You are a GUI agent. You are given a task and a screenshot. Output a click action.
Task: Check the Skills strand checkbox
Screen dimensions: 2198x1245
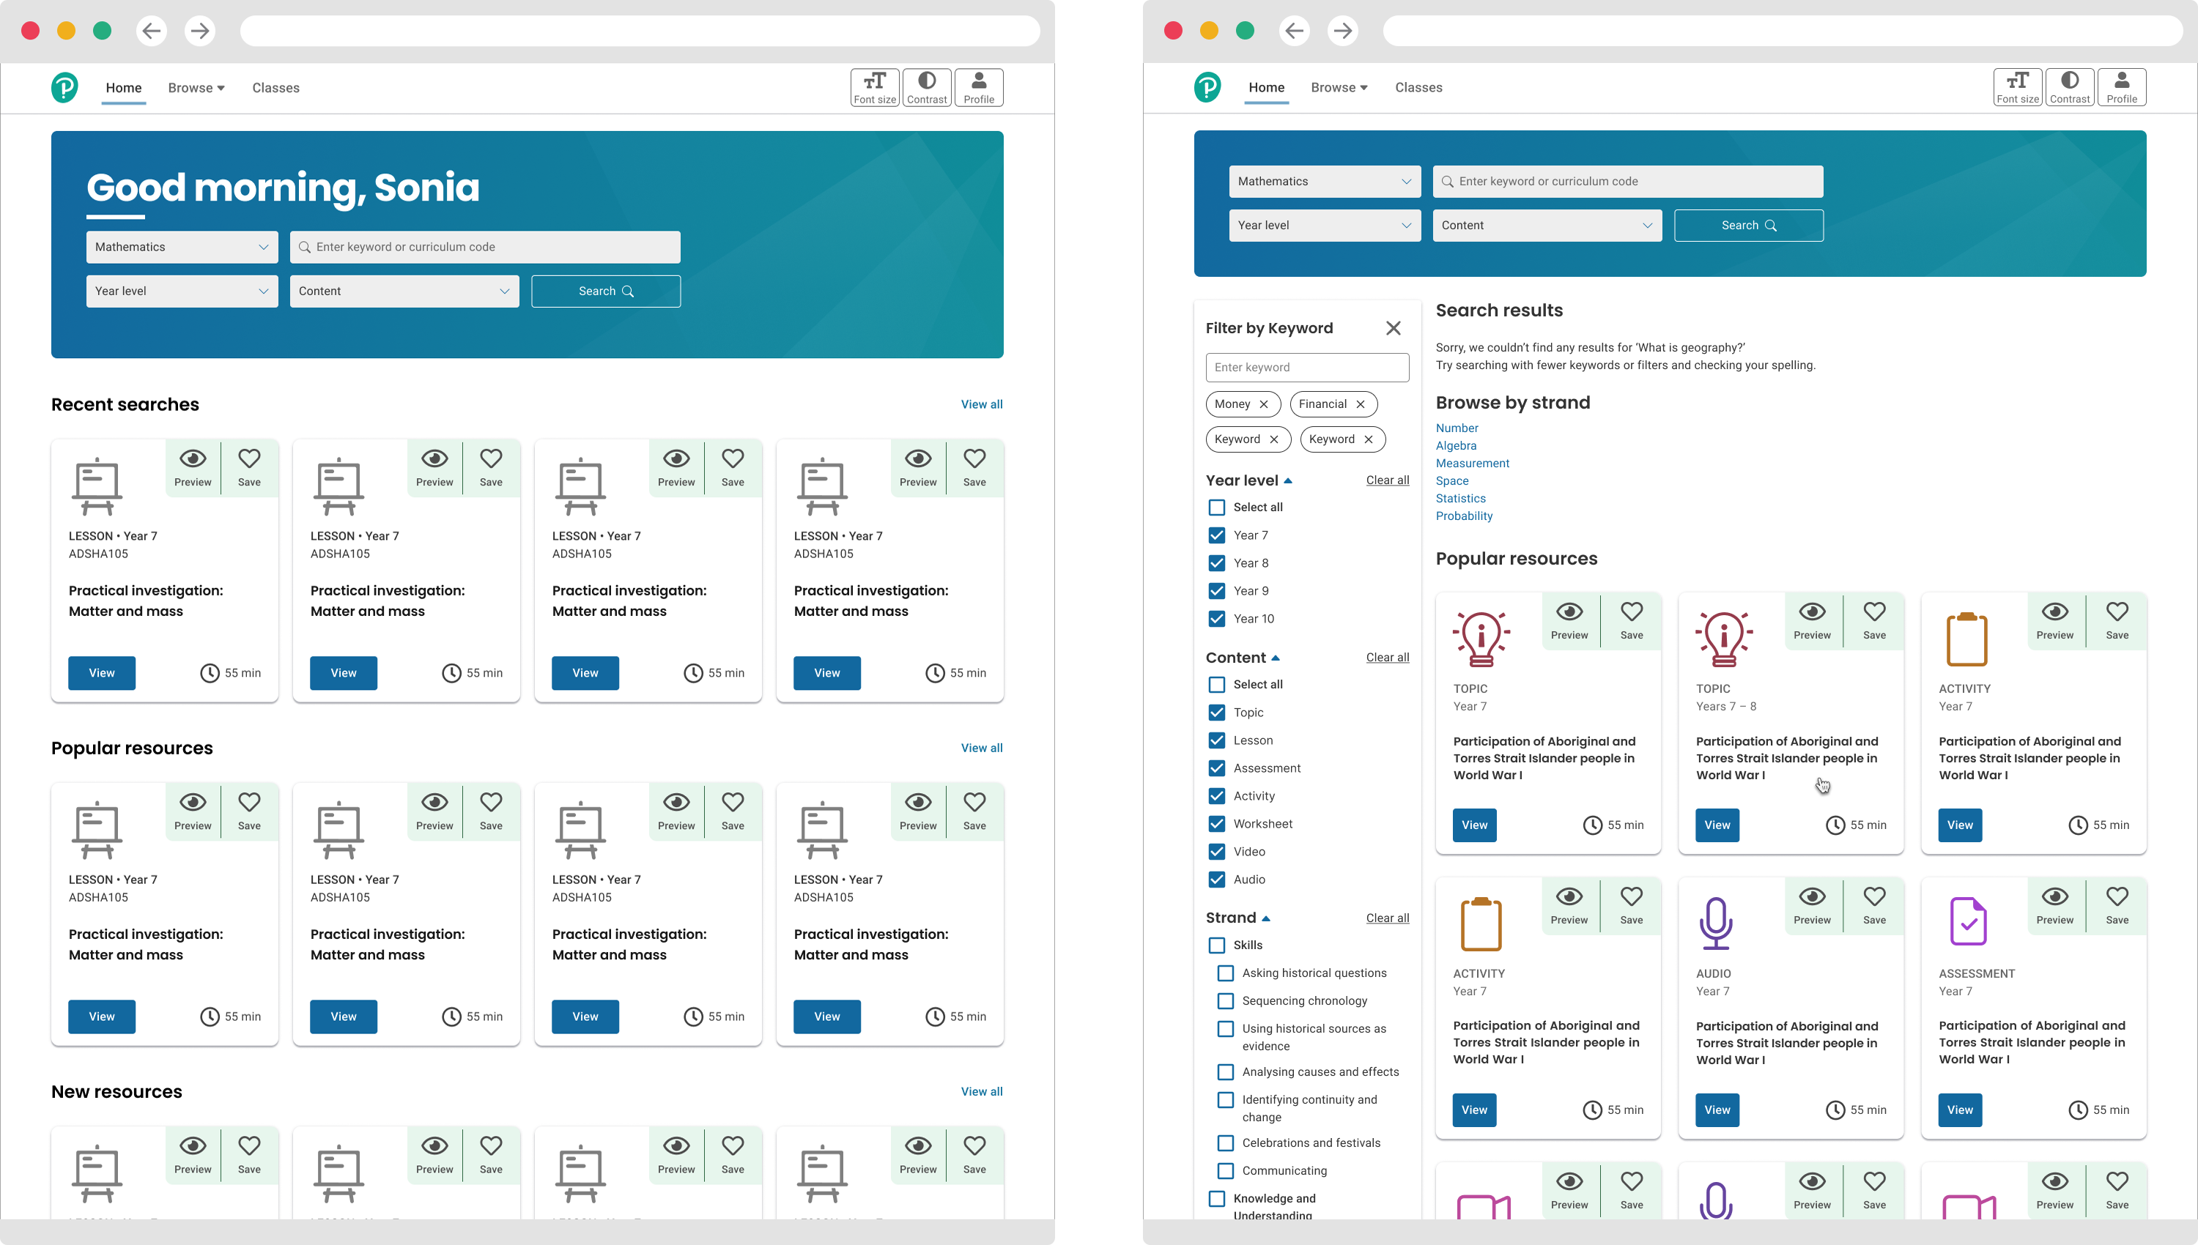pyautogui.click(x=1216, y=945)
